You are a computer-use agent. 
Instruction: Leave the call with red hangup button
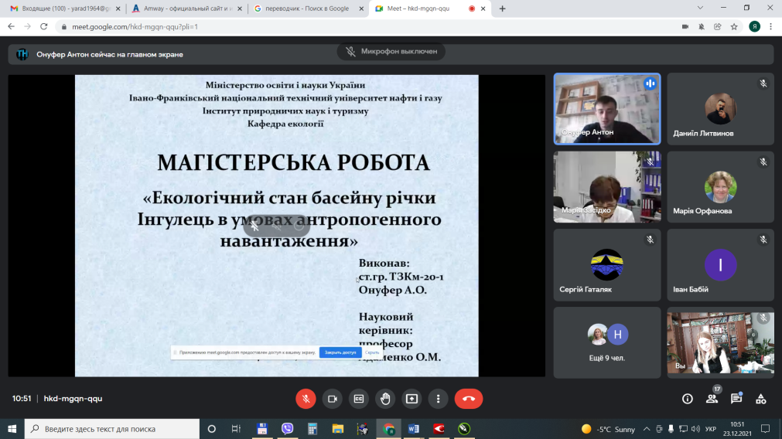coord(468,399)
